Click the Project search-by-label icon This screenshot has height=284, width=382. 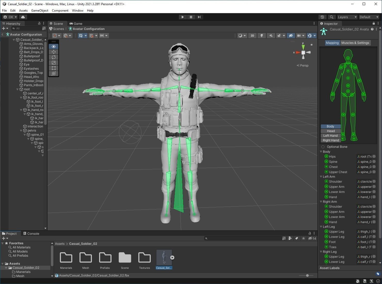coord(297,238)
